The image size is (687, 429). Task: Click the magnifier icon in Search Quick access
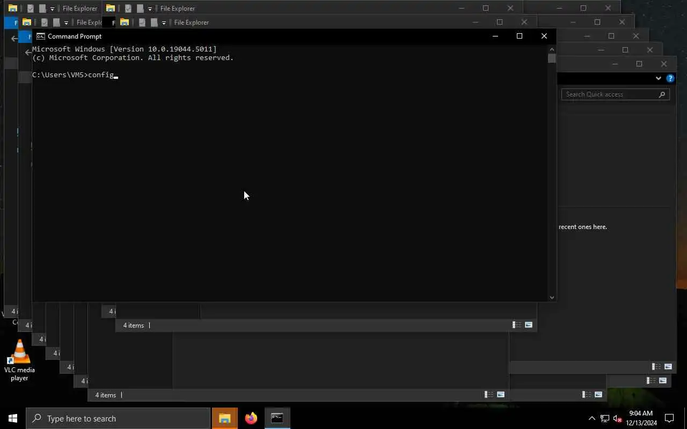click(662, 94)
